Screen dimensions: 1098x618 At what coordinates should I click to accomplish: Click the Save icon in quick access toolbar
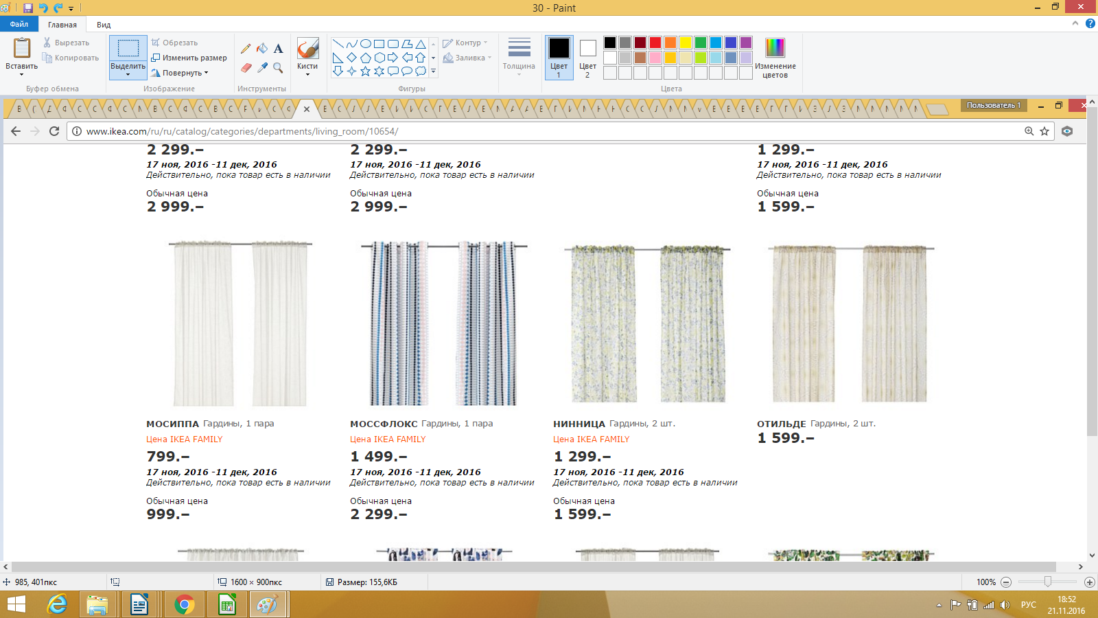tap(28, 8)
